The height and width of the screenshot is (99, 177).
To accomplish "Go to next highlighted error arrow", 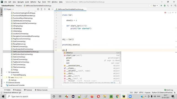I will click(176, 13).
